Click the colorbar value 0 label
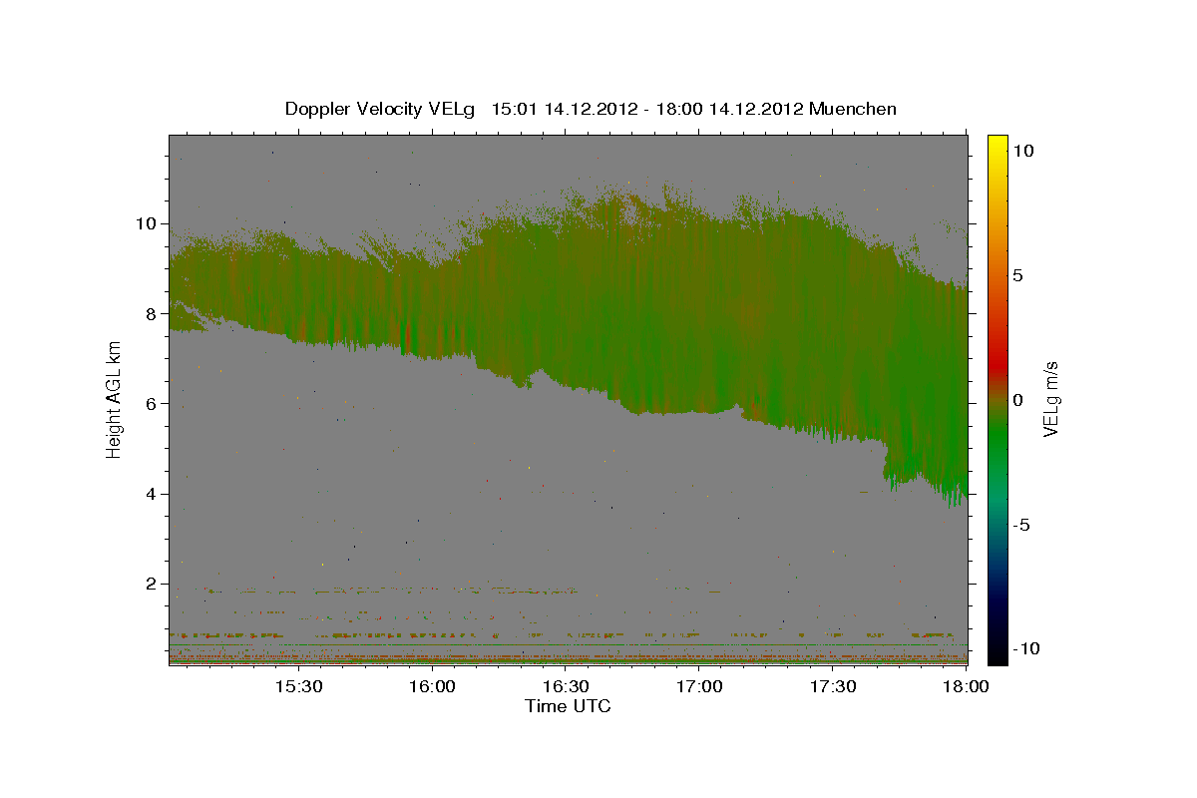Viewport: 1197px width, 798px height. click(1017, 400)
